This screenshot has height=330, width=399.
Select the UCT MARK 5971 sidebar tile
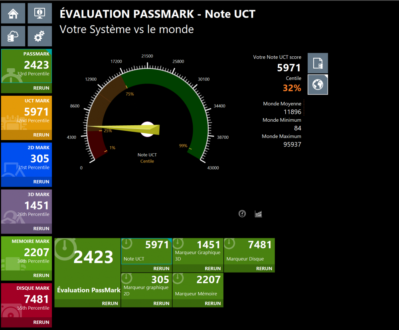coord(26,113)
